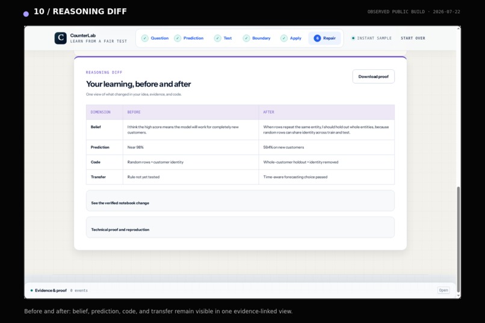
Task: Click the Belief row label
Action: point(96,127)
